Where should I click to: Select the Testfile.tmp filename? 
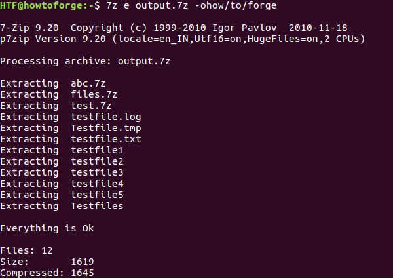pos(105,129)
